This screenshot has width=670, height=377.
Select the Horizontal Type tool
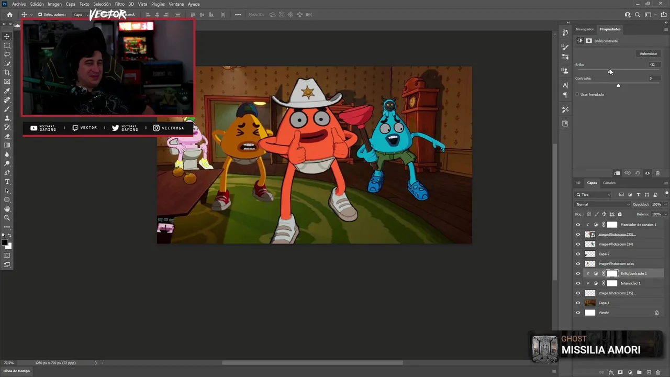point(7,182)
